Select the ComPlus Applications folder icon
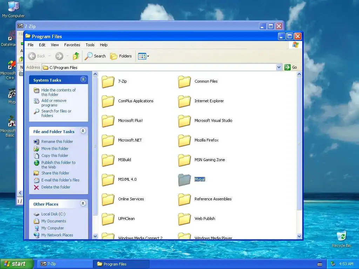 coord(108,101)
